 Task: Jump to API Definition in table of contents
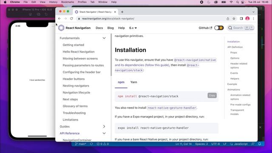pos(235,47)
